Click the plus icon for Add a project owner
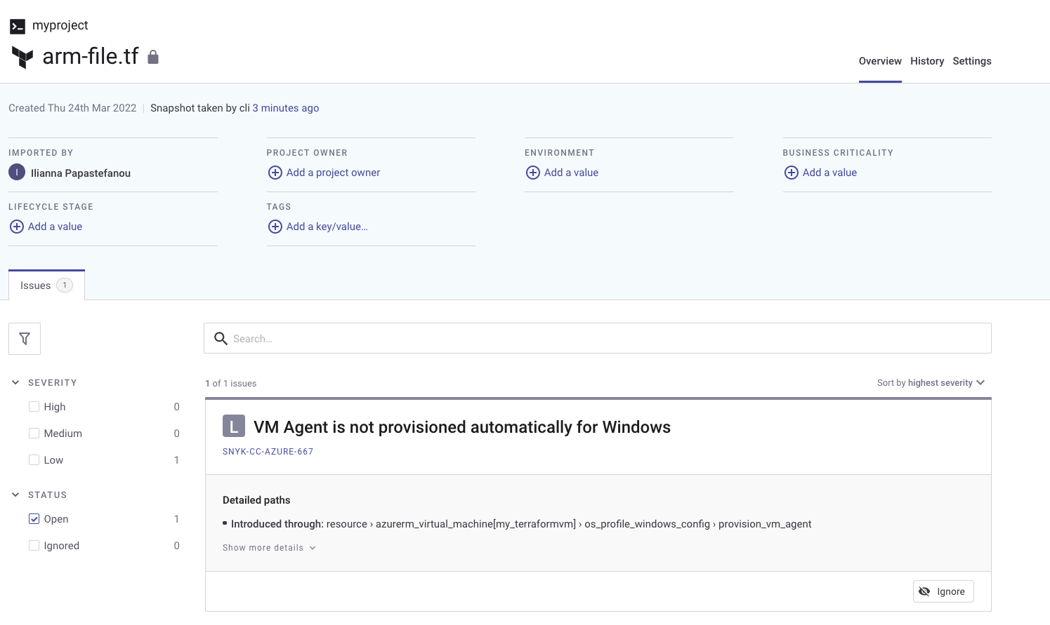The image size is (1050, 625). coord(275,173)
